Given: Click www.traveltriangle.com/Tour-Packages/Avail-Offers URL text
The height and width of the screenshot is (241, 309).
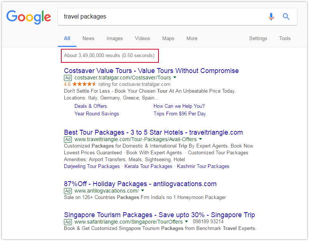Looking at the screenshot, I should click(135, 139).
